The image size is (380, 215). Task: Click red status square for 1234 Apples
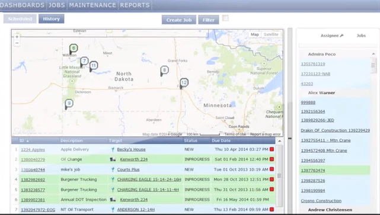click(x=272, y=149)
